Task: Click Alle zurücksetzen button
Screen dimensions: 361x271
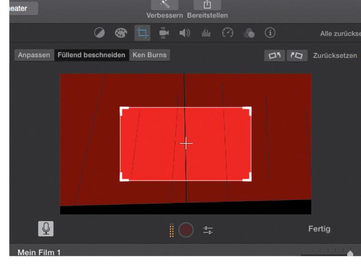Action: (x=340, y=34)
